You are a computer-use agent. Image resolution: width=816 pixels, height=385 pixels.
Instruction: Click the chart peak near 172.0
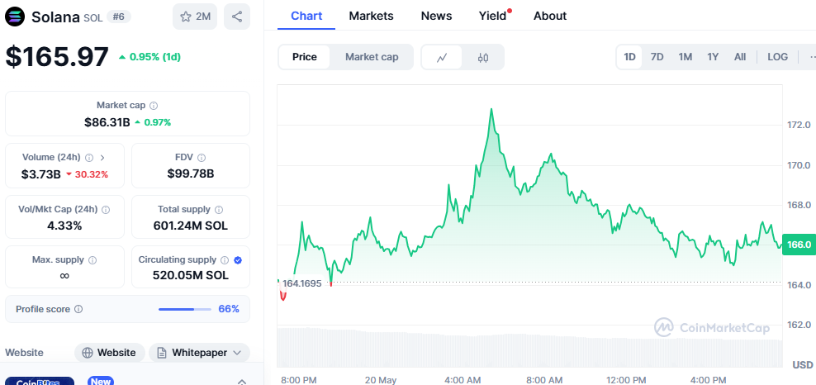[x=491, y=109]
